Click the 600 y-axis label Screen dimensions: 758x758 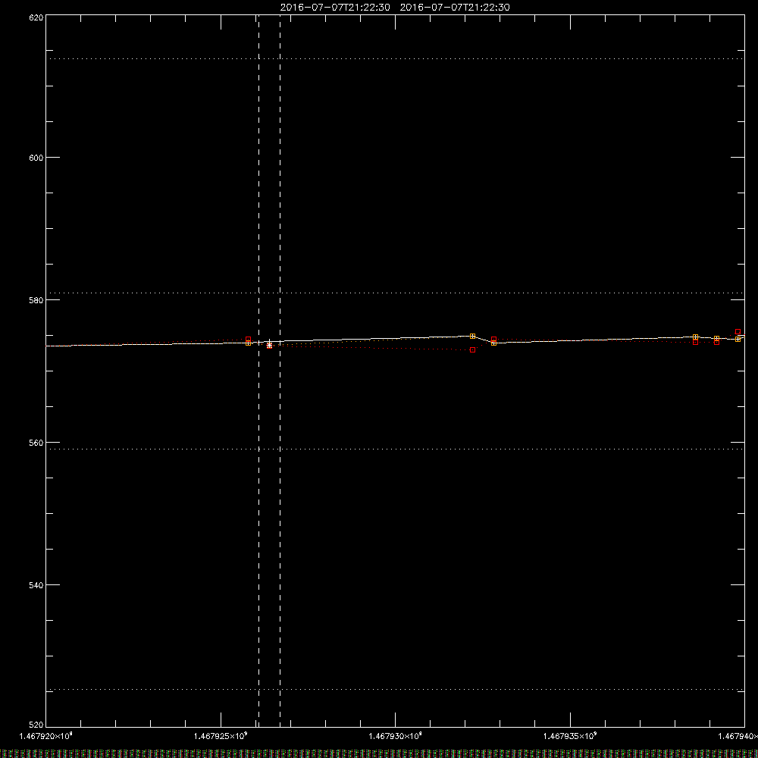(36, 158)
